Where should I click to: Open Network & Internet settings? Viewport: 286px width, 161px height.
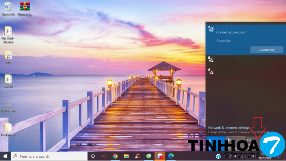click(229, 128)
